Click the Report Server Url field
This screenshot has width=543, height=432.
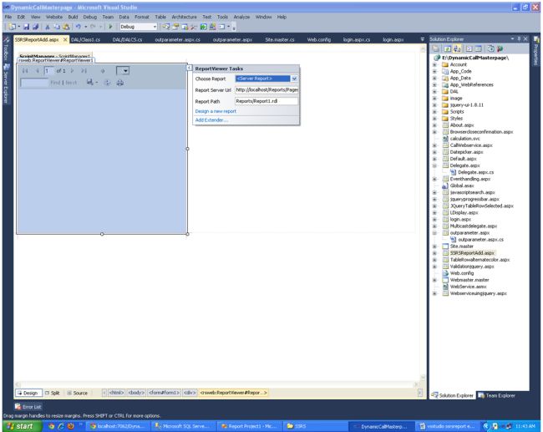click(x=266, y=89)
